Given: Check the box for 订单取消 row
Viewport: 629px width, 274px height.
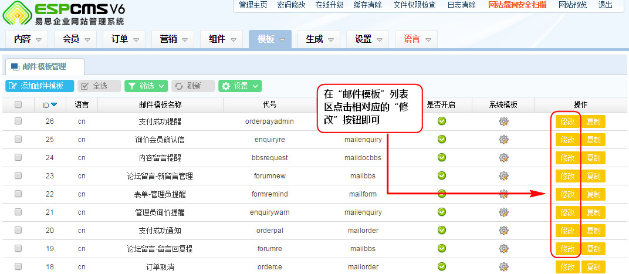Looking at the screenshot, I should point(18,266).
